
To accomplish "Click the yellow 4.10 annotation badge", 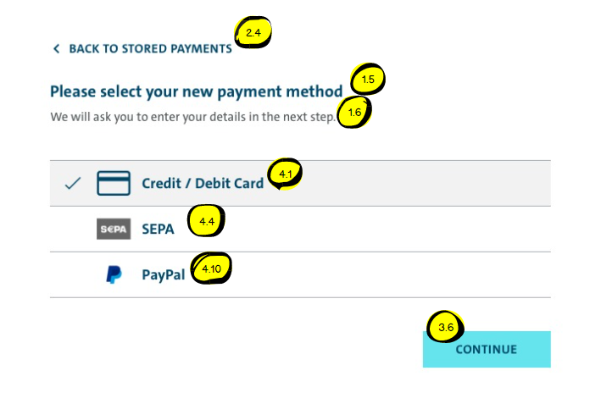I will click(x=211, y=270).
